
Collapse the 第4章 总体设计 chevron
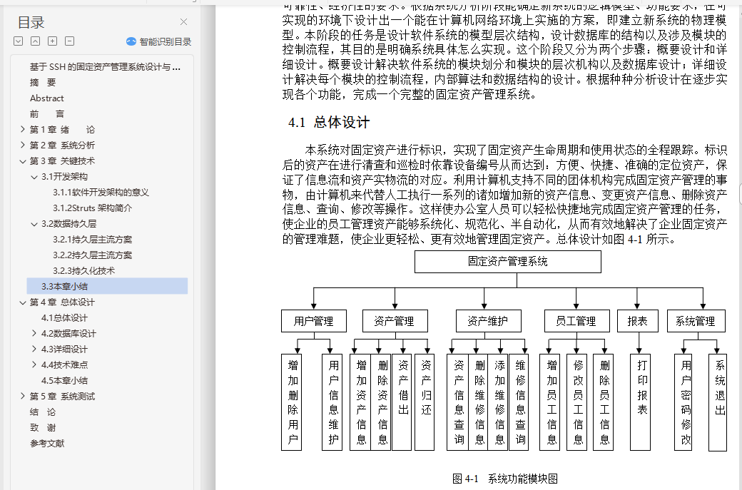[22, 302]
